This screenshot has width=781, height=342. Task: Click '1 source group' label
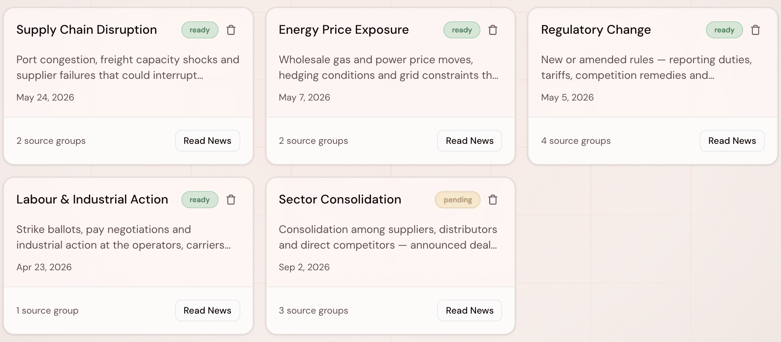[x=48, y=311]
